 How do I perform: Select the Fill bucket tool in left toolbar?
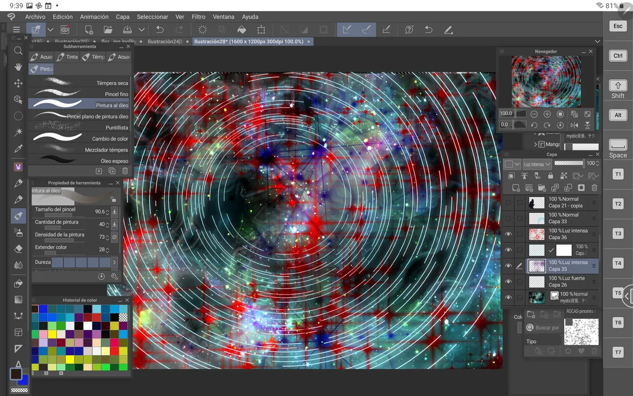[x=18, y=284]
